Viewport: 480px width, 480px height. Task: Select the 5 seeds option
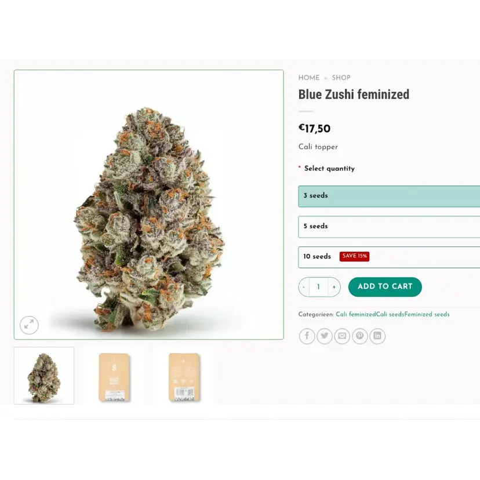click(x=389, y=227)
